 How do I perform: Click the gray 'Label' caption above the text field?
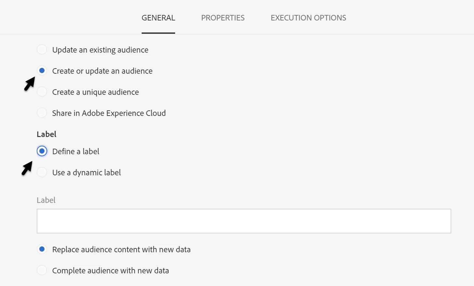(46, 200)
